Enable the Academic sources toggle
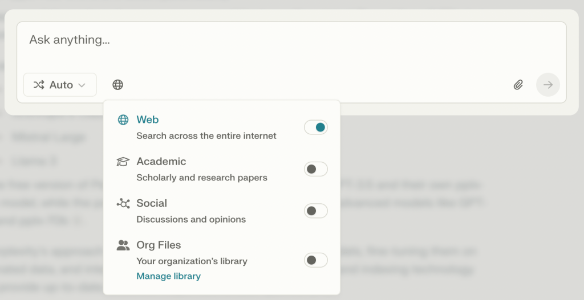Image resolution: width=584 pixels, height=300 pixels. click(316, 169)
